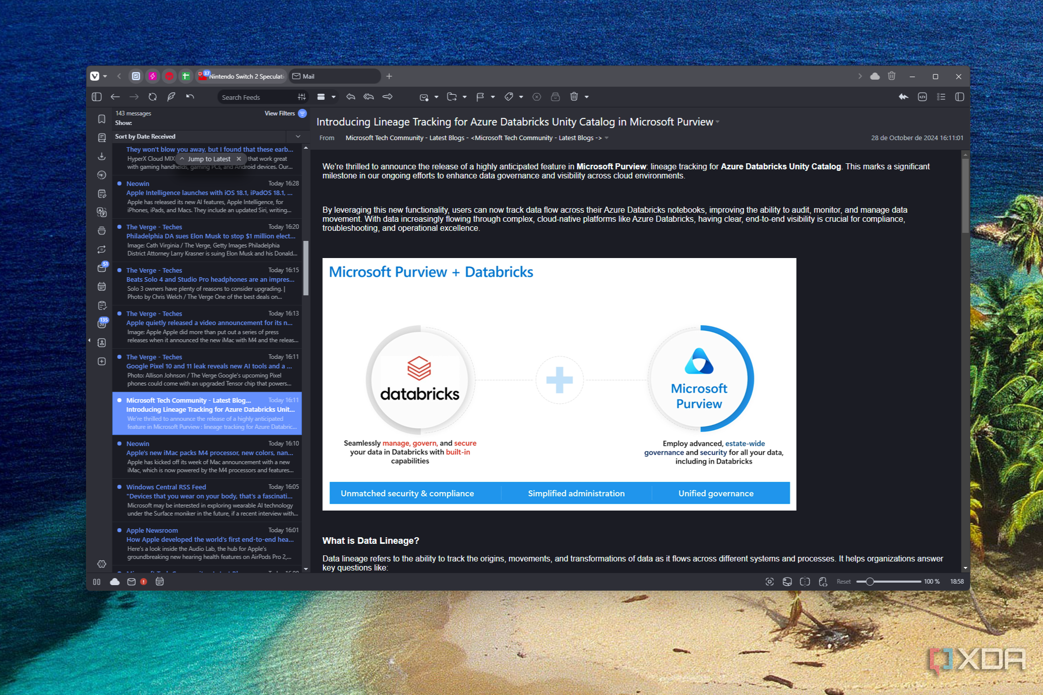The height and width of the screenshot is (695, 1043).
Task: Open Settings from the sidebar gear
Action: click(x=101, y=564)
